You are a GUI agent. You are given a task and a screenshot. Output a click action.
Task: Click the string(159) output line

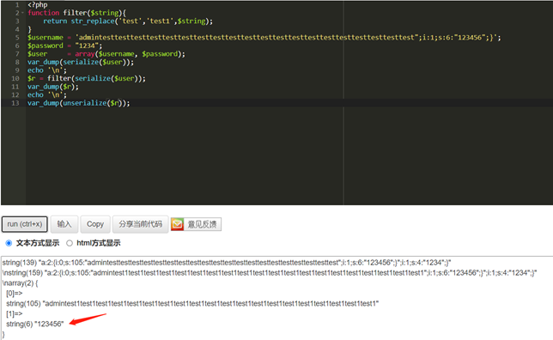(x=270, y=273)
